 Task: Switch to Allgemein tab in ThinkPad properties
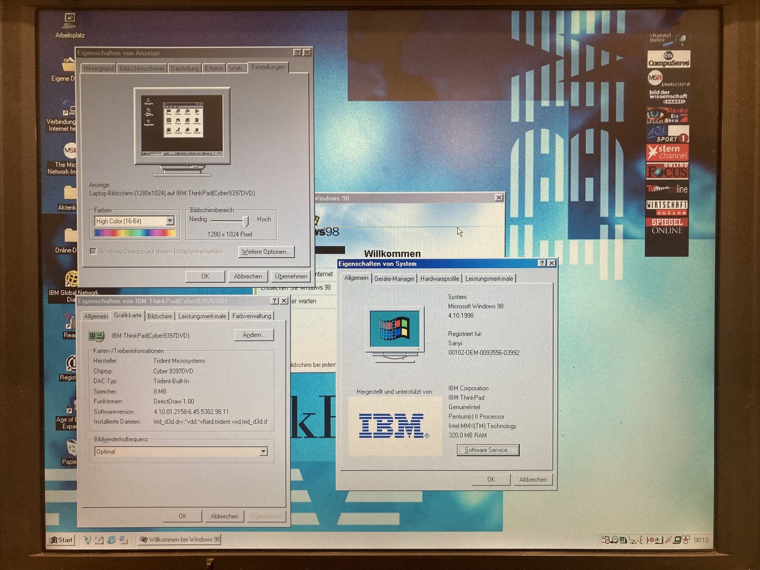point(96,316)
